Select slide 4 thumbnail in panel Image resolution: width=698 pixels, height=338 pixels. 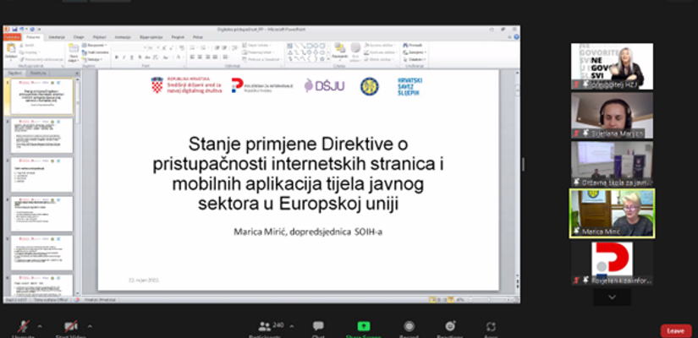pyautogui.click(x=41, y=214)
